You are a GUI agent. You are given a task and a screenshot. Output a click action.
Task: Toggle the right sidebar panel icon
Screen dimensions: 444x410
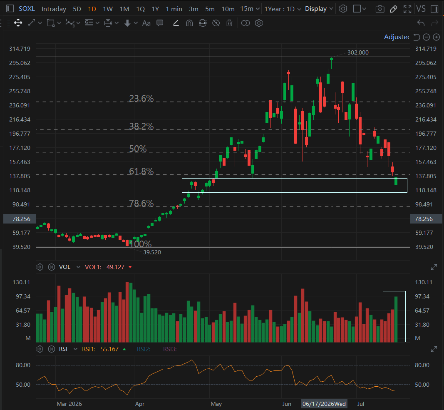click(x=434, y=9)
